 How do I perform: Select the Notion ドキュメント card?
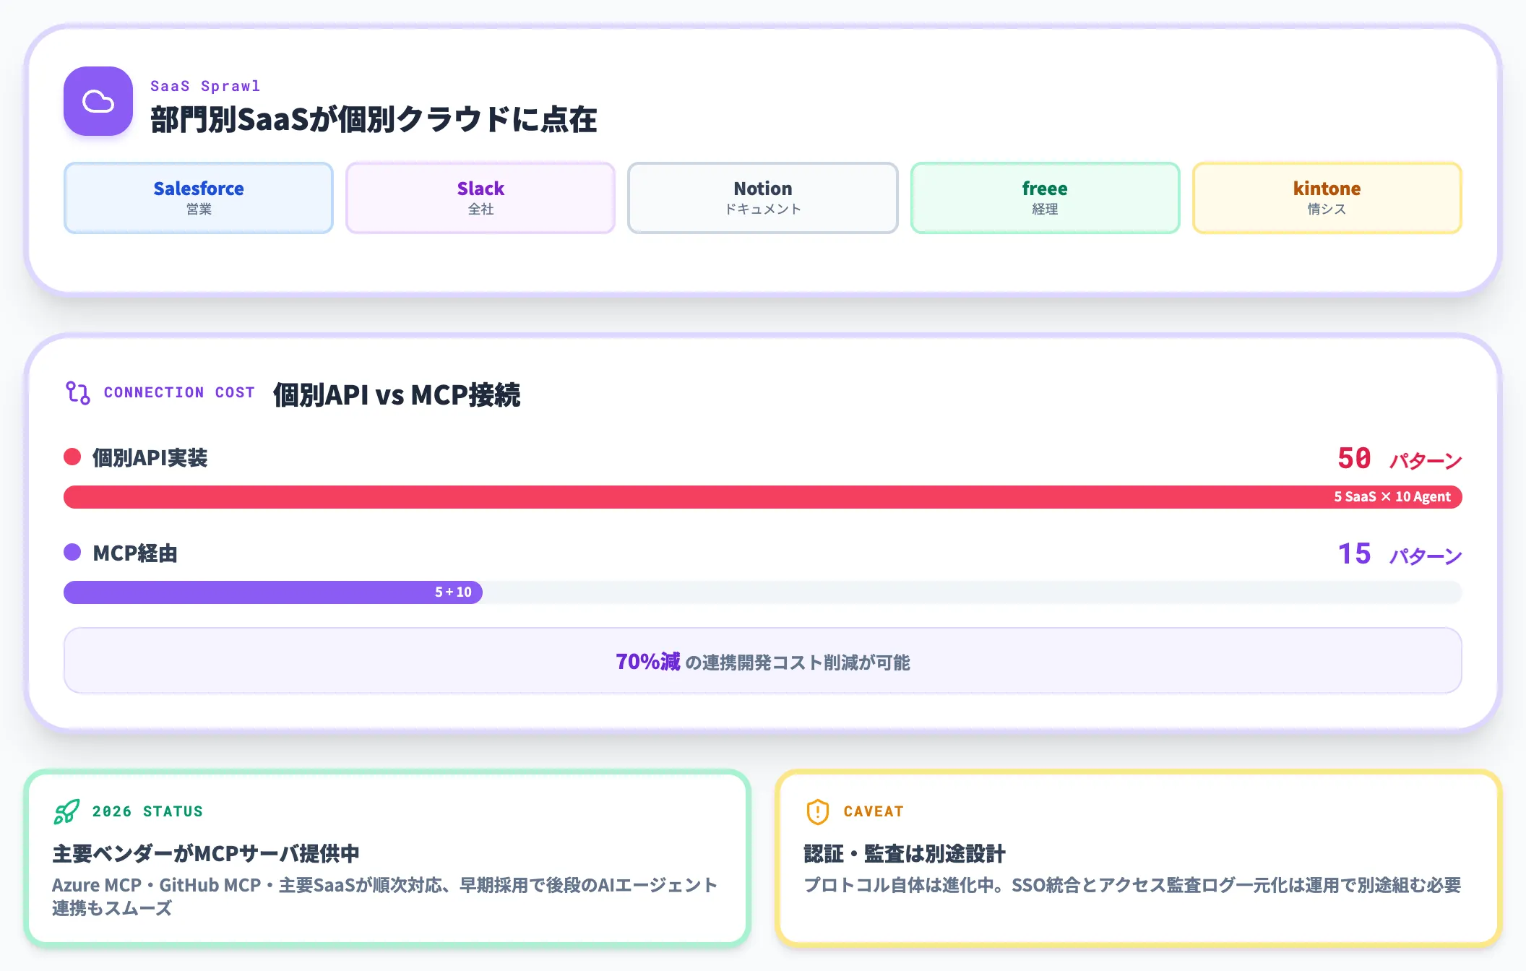(763, 198)
